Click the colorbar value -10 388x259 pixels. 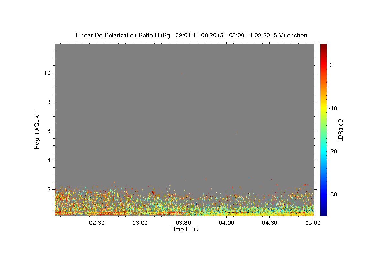(x=333, y=108)
